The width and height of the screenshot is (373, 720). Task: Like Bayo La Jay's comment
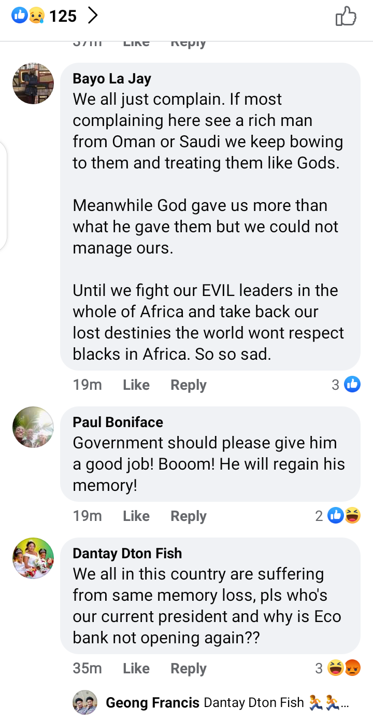coord(136,385)
